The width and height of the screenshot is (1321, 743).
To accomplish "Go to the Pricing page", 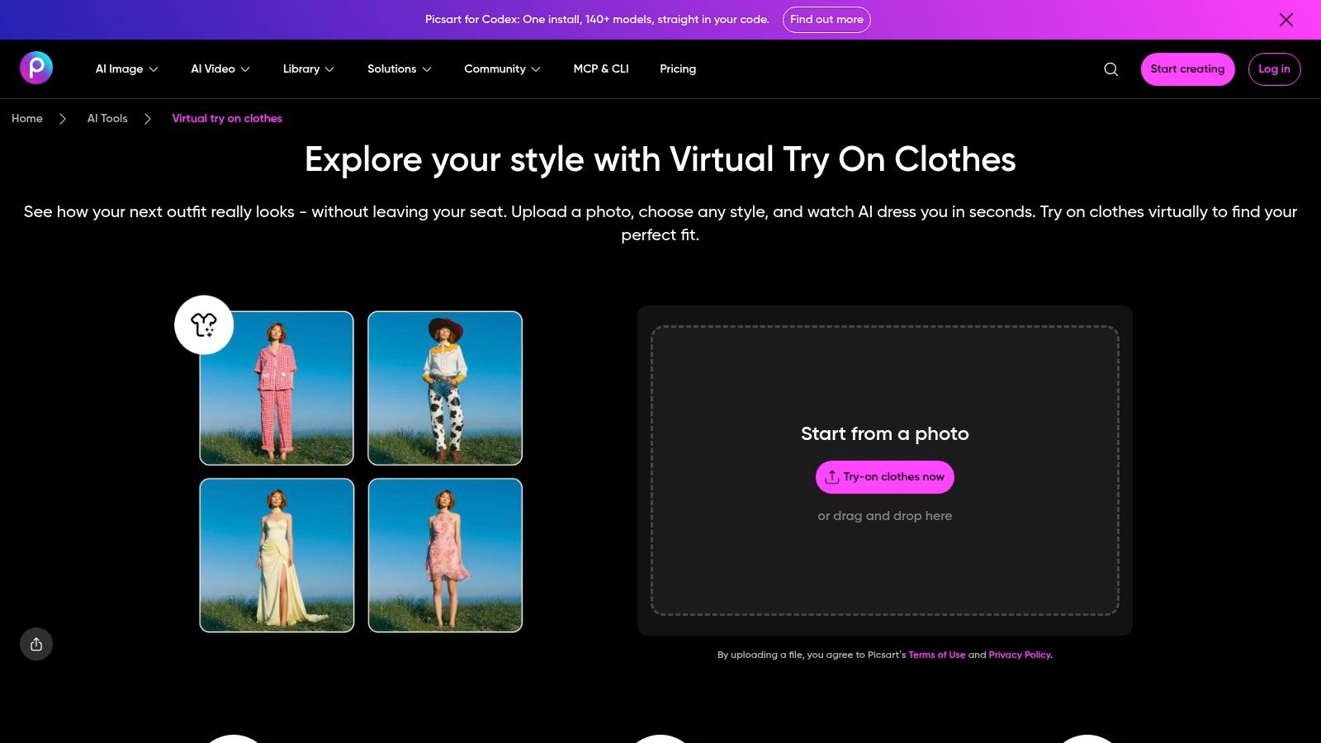I will click(678, 69).
